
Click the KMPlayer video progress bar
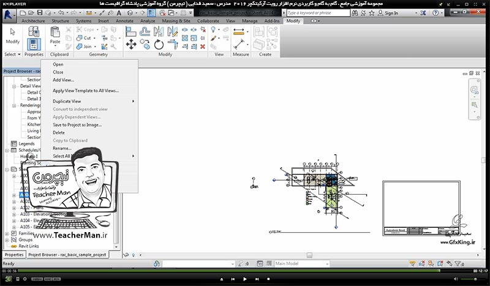point(244,271)
